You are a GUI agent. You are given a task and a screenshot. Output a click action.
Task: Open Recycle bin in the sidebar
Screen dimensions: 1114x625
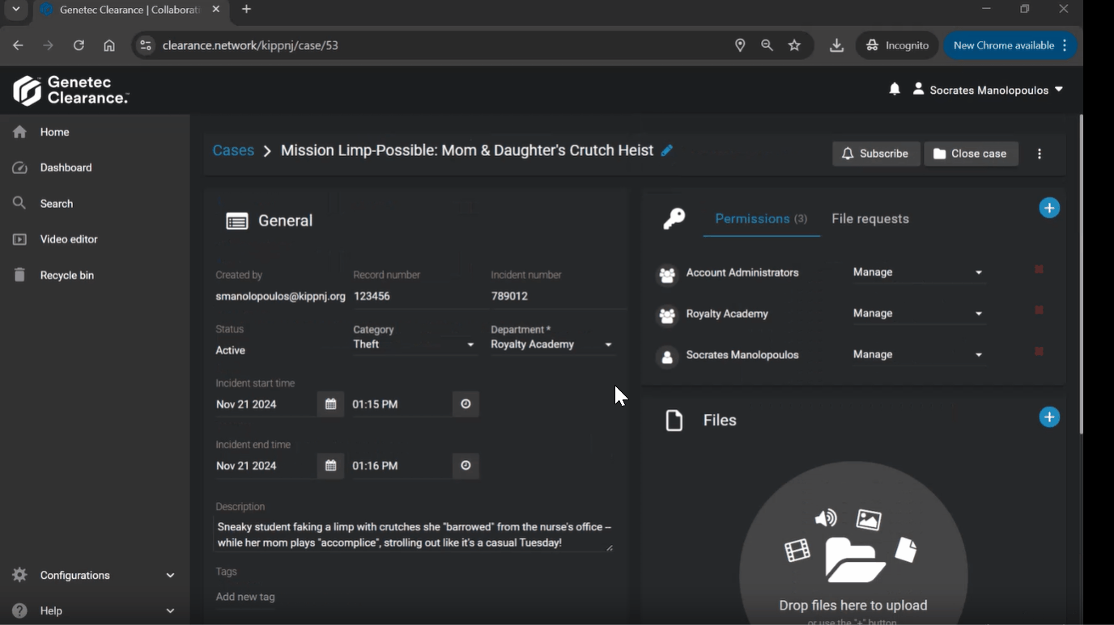(66, 276)
